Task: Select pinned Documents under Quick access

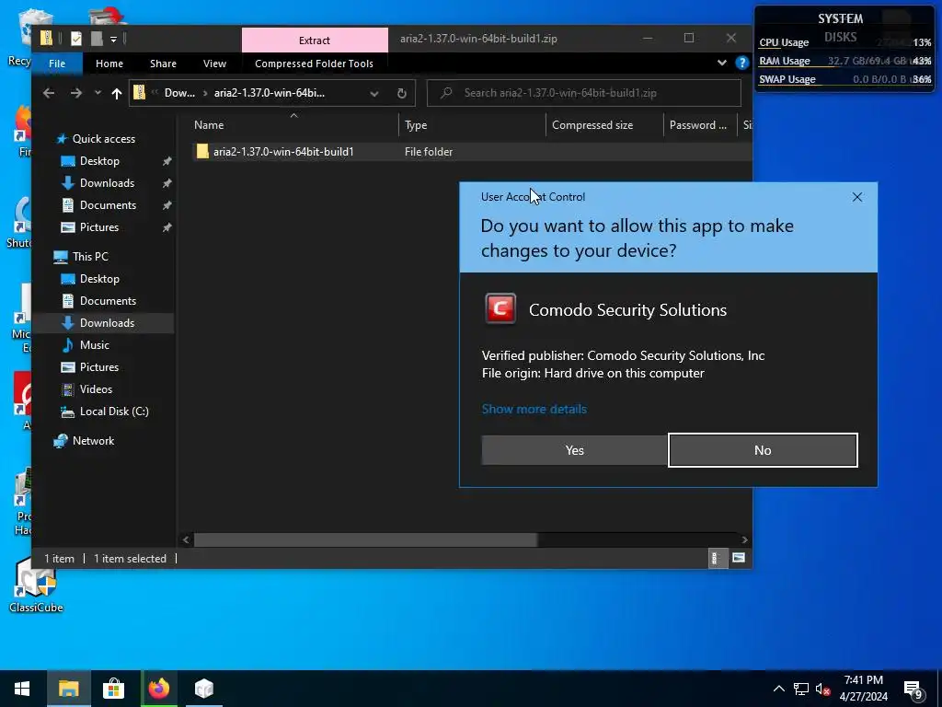Action: [x=108, y=205]
